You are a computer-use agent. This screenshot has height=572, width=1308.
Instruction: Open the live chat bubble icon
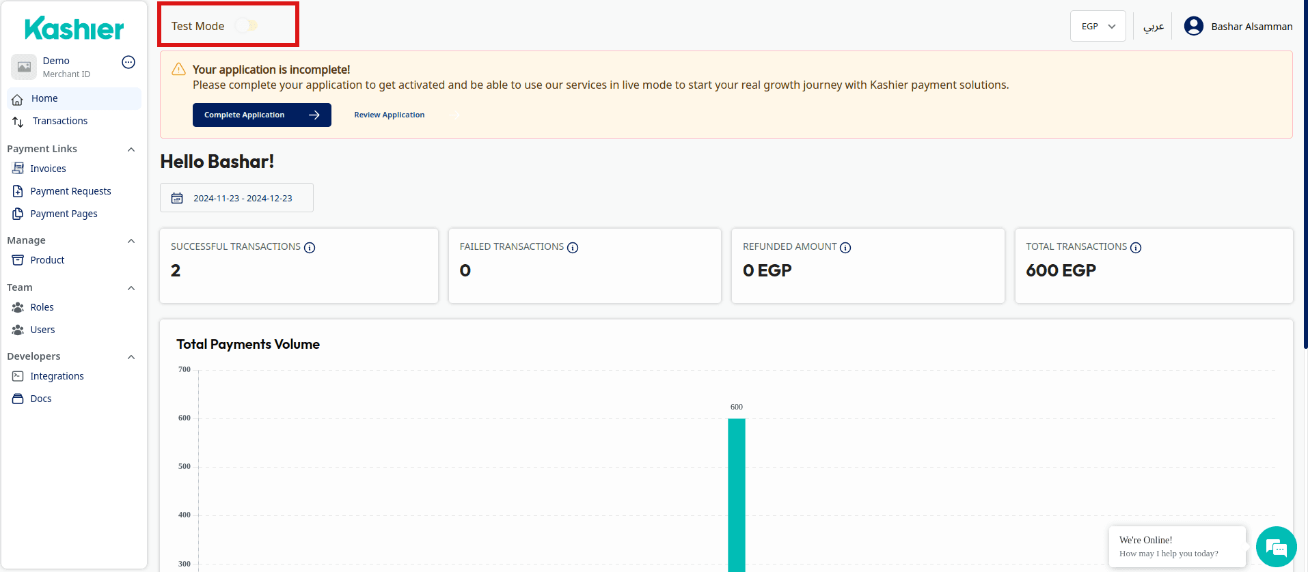point(1276,547)
